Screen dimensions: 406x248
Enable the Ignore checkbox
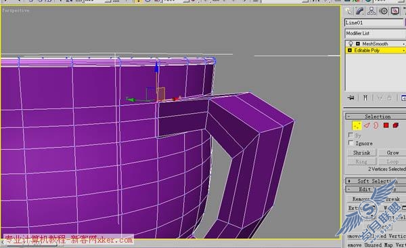pos(351,143)
